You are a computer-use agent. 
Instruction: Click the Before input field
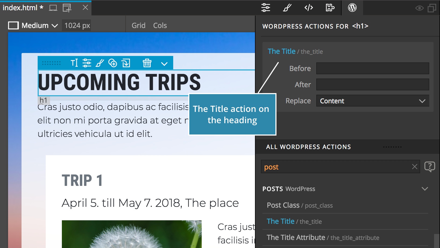372,68
